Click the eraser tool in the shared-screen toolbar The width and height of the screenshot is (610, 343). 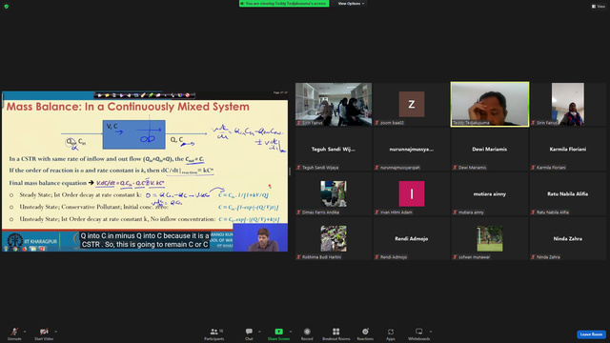(158, 95)
